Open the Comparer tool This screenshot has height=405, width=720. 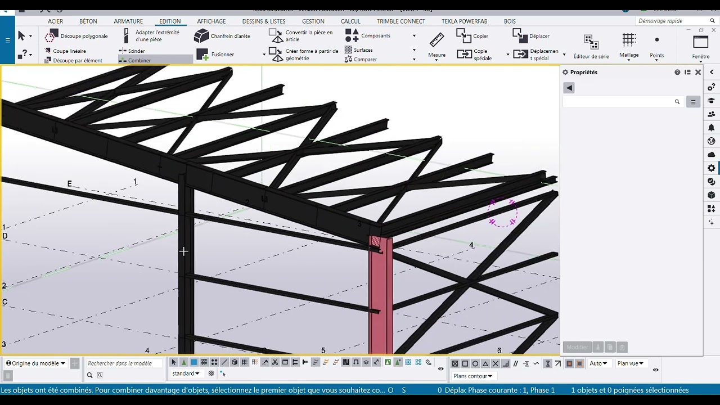point(361,59)
